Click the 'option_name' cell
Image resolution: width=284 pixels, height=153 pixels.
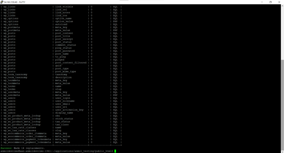pos(64,19)
